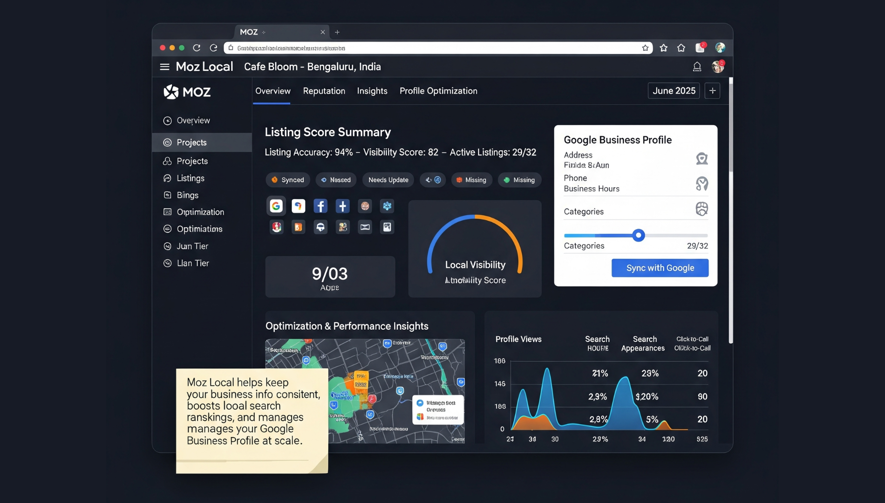Open the June 2025 date selector

click(x=674, y=91)
